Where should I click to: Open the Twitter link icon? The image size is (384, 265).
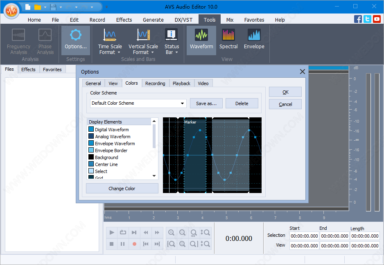tap(367, 19)
